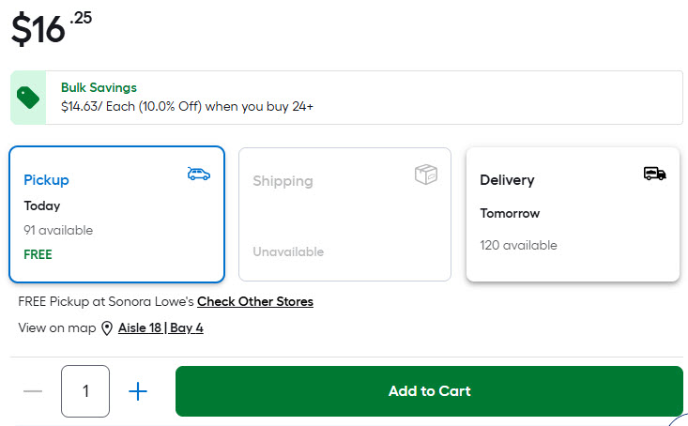Click the quantity input field
688x426 pixels.
click(85, 391)
